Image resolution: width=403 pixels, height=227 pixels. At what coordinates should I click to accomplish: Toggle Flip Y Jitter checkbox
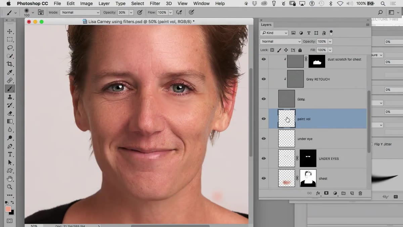click(372, 144)
